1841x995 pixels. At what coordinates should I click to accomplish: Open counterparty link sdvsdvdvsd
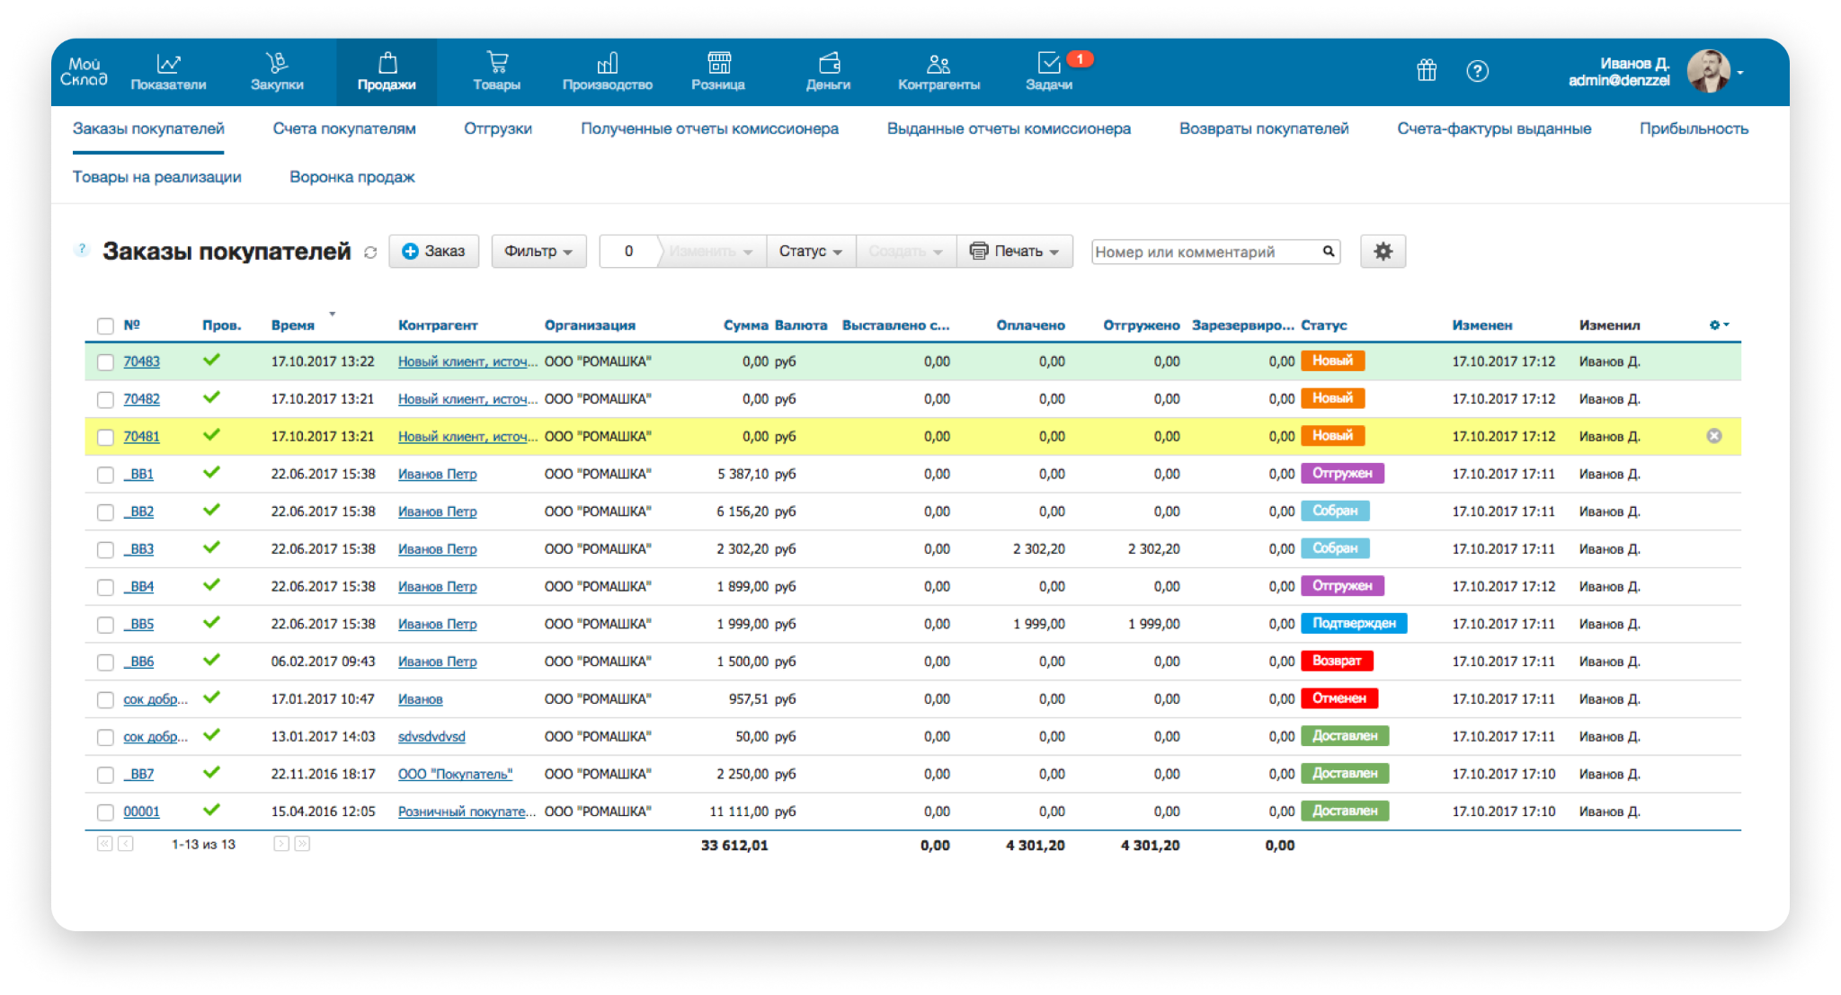431,736
